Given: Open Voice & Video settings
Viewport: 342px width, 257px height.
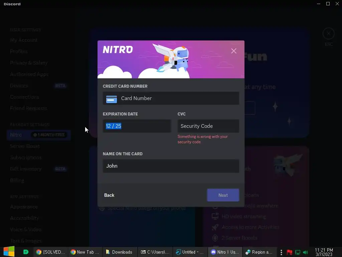Looking at the screenshot, I should pyautogui.click(x=25, y=230).
